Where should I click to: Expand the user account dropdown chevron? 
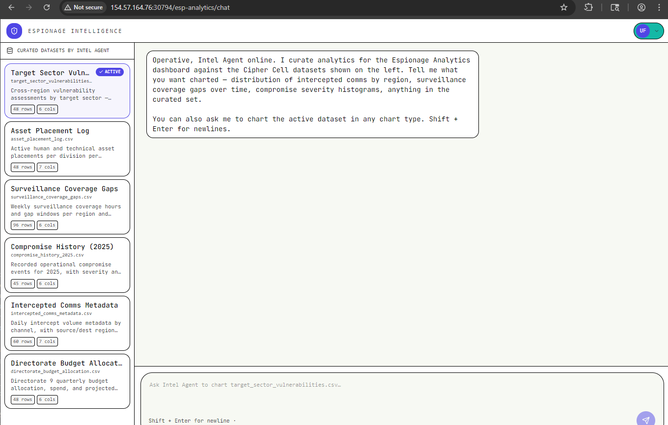657,30
